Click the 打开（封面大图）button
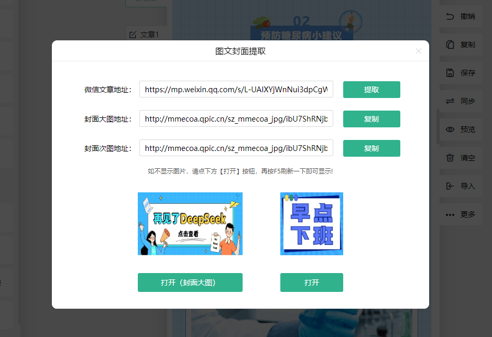The height and width of the screenshot is (337, 492). click(190, 282)
